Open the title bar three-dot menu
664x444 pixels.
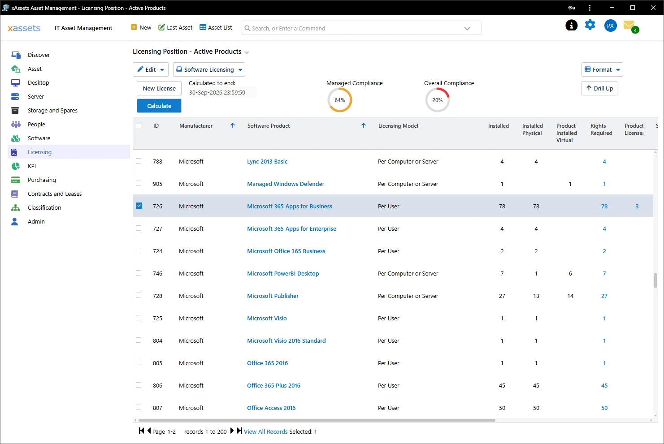(x=590, y=8)
